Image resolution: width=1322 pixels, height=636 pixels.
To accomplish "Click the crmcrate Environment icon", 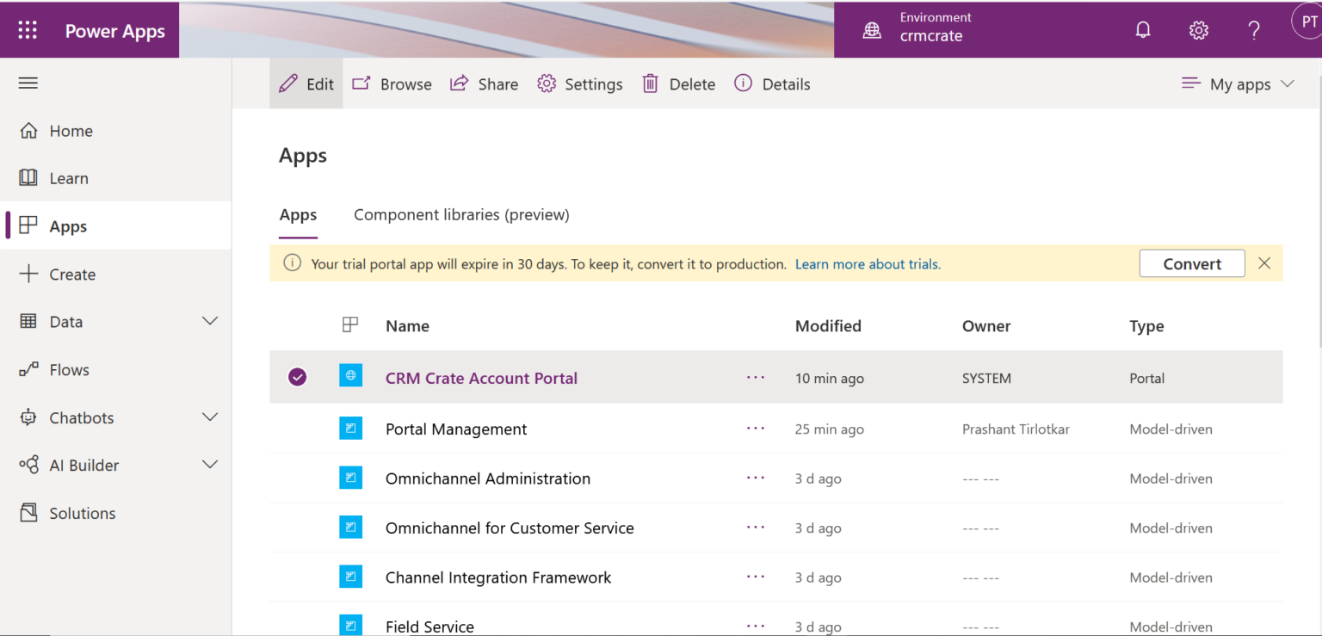I will pyautogui.click(x=872, y=29).
